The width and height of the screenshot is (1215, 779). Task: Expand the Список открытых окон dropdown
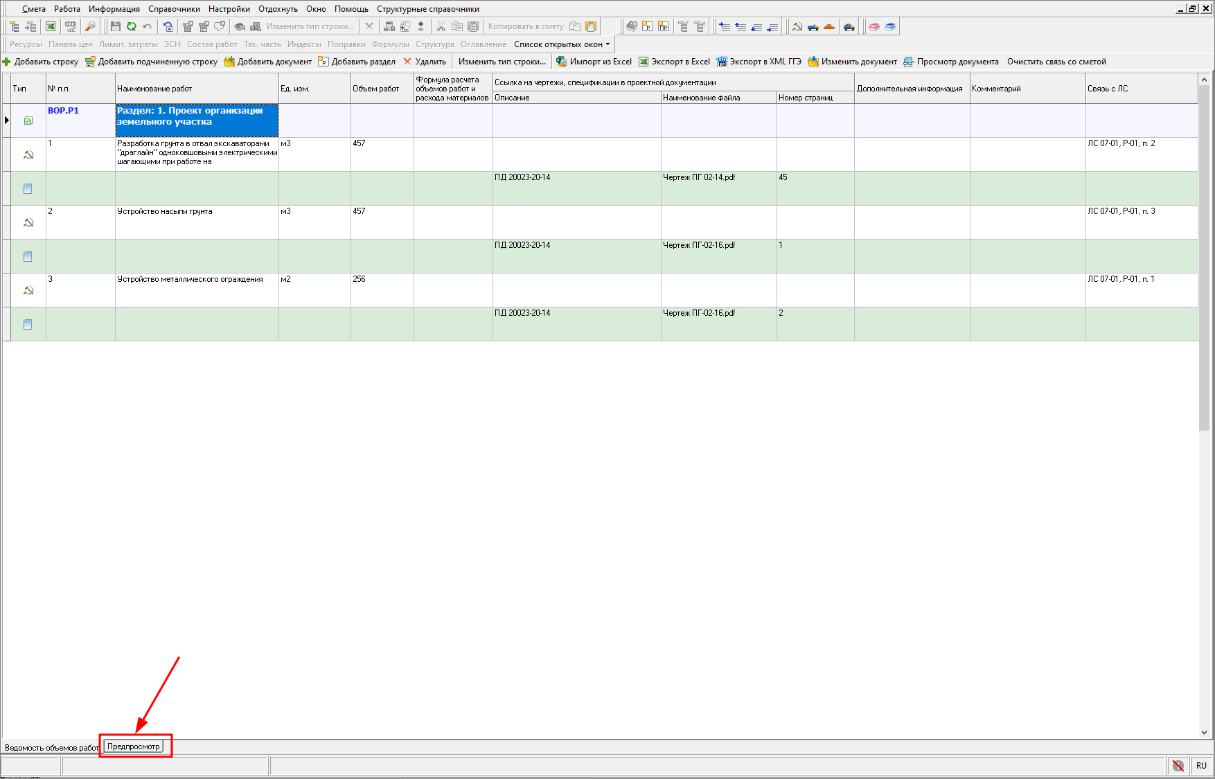(x=562, y=44)
